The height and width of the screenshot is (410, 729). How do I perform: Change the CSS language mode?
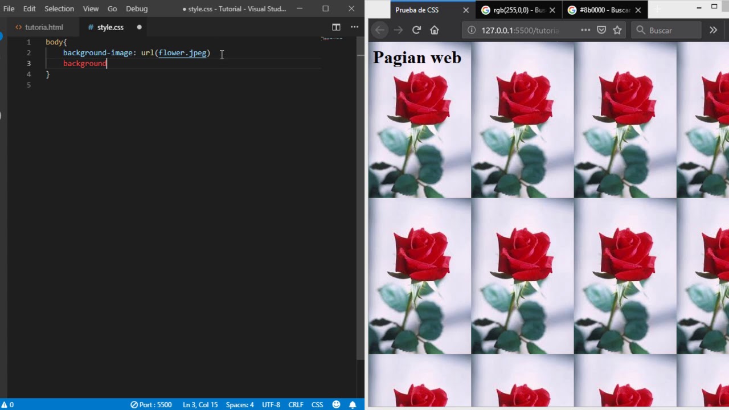(317, 405)
